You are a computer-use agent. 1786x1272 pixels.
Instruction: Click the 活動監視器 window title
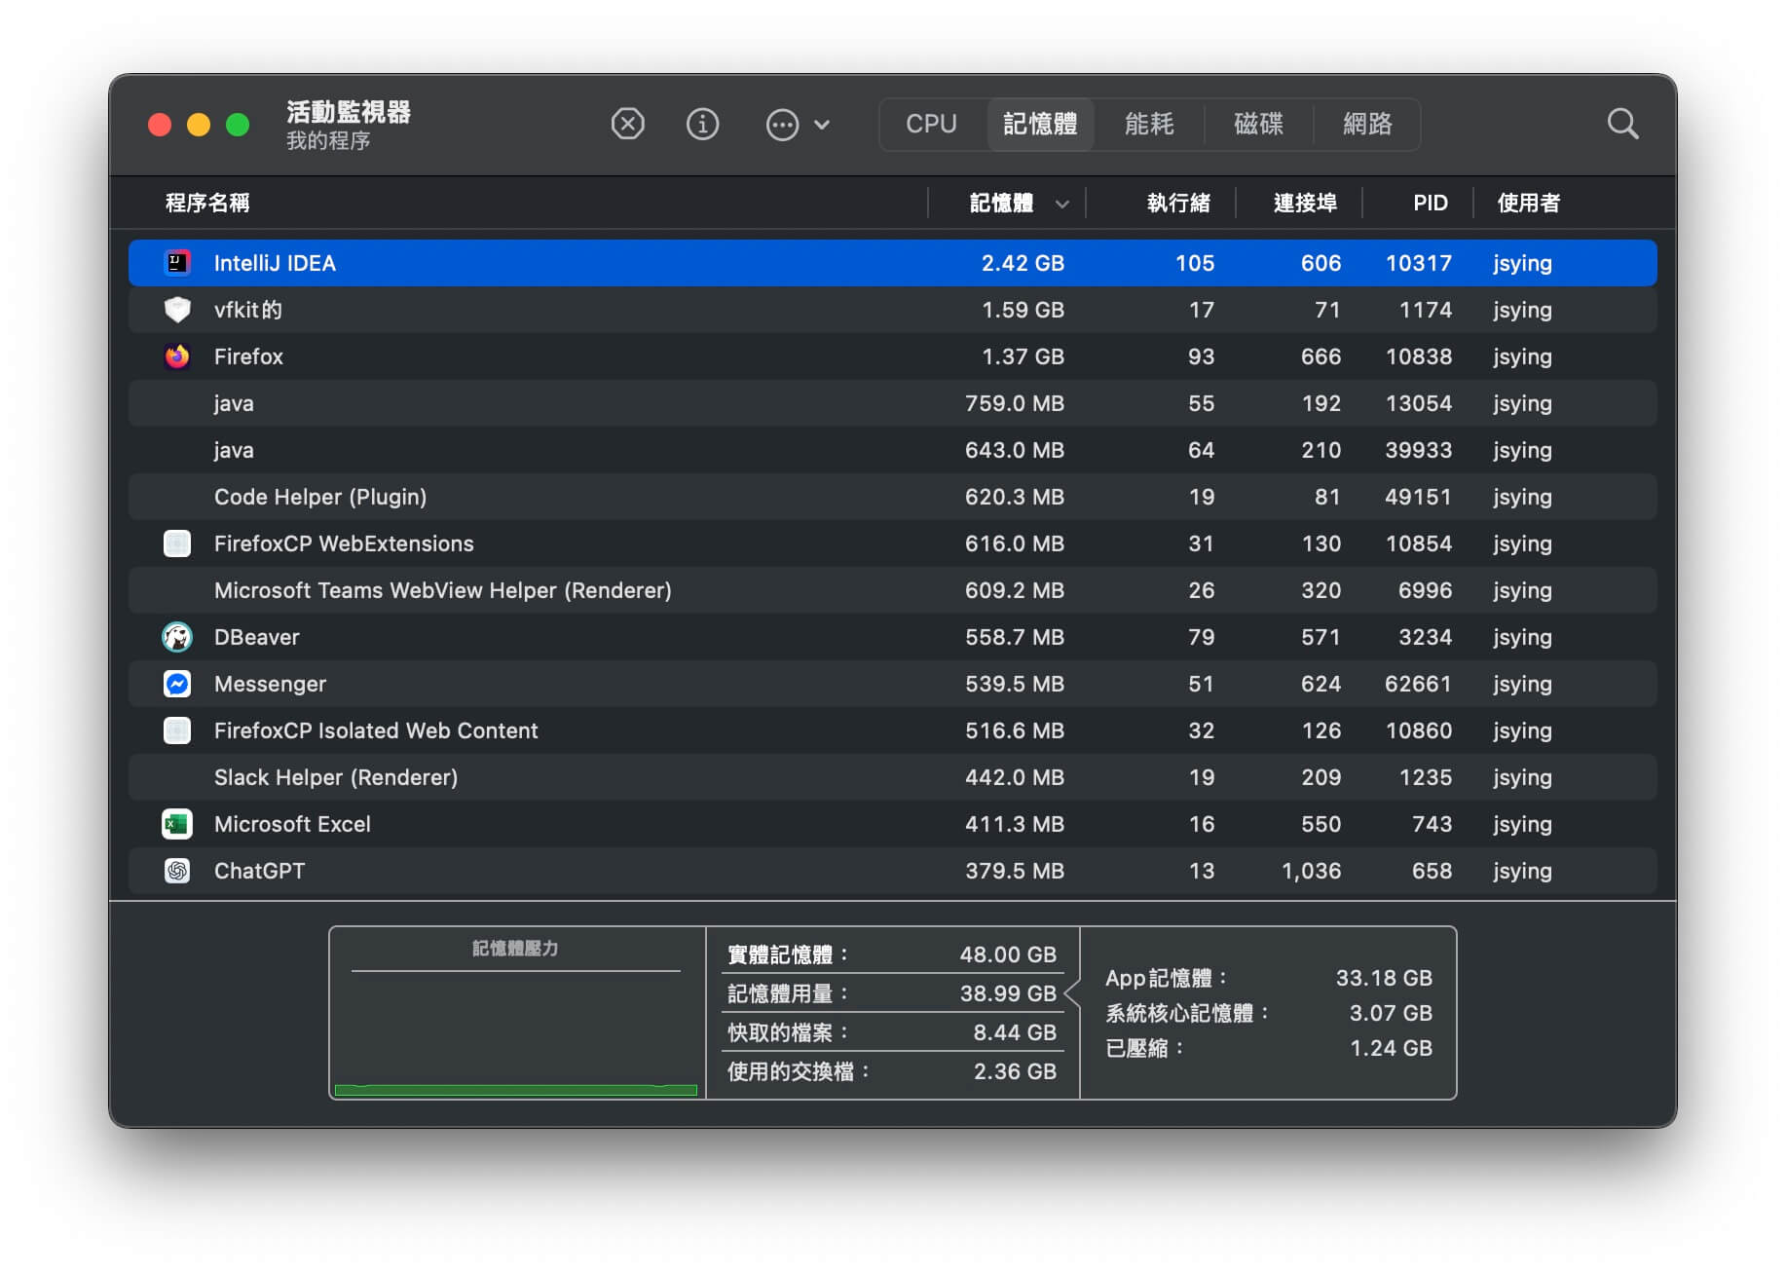pyautogui.click(x=349, y=111)
